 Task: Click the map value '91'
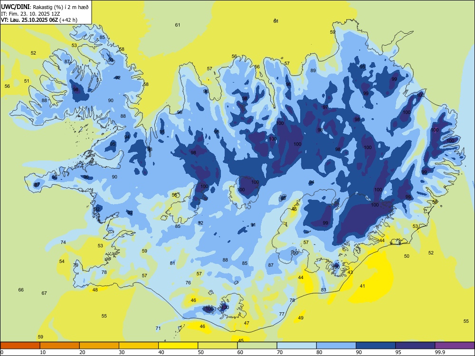click(253, 225)
